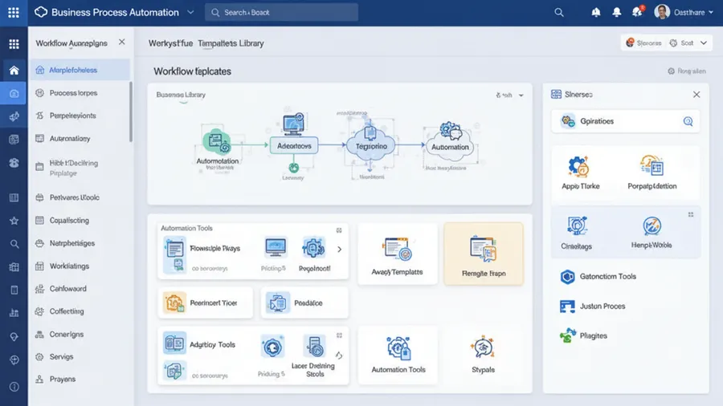Click the Business Process Automation logo icon
723x406 pixels.
pos(41,12)
